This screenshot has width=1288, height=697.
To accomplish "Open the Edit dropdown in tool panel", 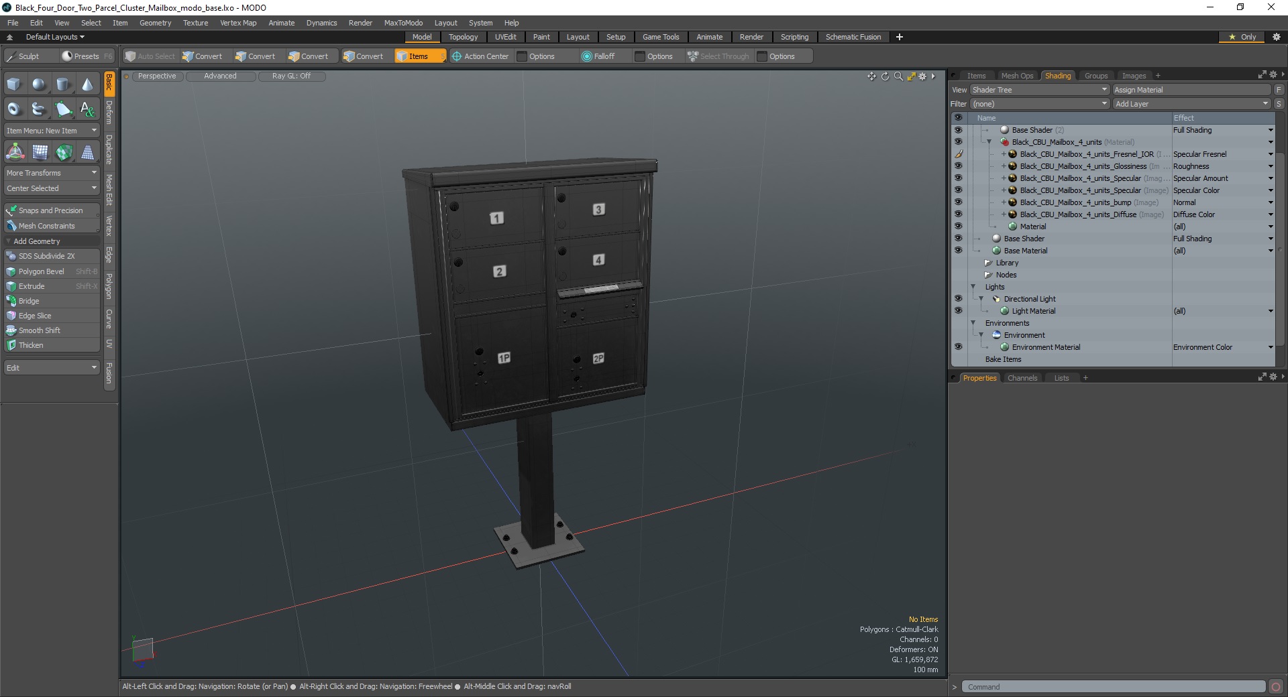I will (52, 368).
